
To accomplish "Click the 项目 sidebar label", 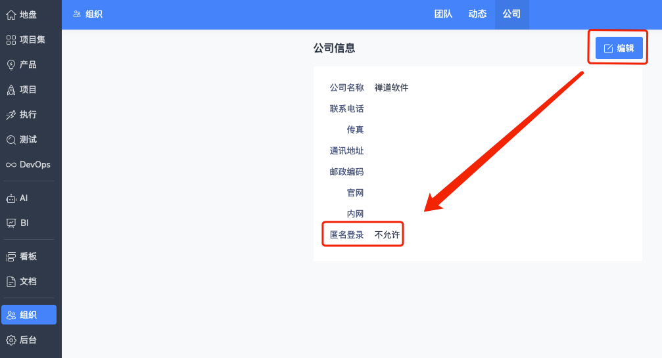I will tap(28, 89).
